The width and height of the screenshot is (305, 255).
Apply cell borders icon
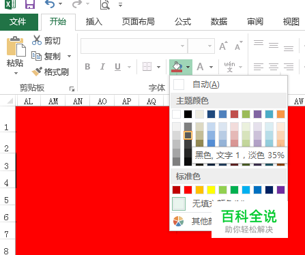point(147,67)
